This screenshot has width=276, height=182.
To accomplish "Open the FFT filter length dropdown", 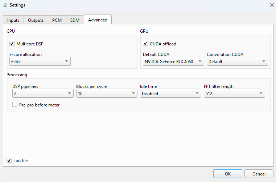I will 234,93.
